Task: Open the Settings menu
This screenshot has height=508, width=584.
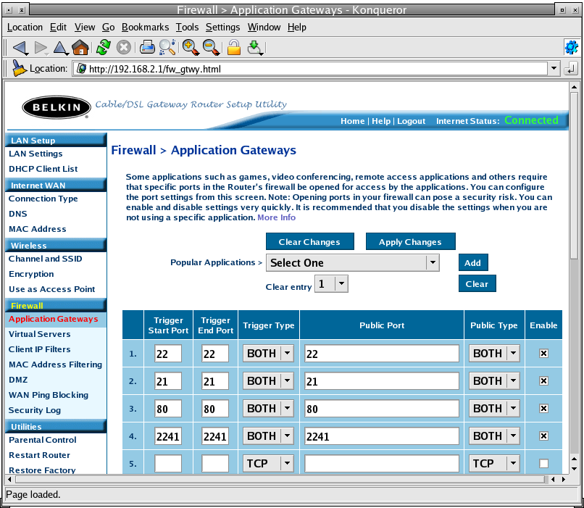Action: (x=222, y=28)
